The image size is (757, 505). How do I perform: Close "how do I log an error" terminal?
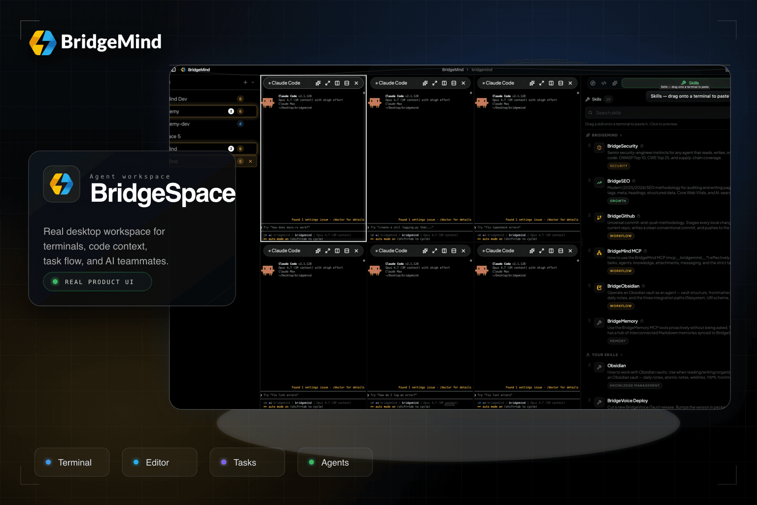[x=463, y=251]
